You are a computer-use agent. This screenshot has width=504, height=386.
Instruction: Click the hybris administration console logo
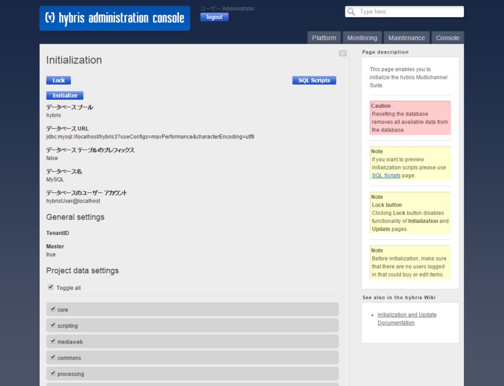click(115, 18)
